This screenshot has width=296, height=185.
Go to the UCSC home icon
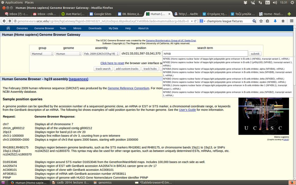point(8,28)
